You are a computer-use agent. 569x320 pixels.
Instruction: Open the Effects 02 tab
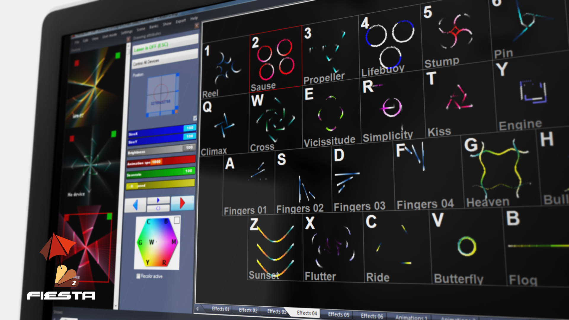(248, 310)
